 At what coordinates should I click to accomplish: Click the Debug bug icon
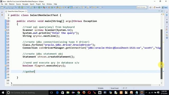(35, 7)
